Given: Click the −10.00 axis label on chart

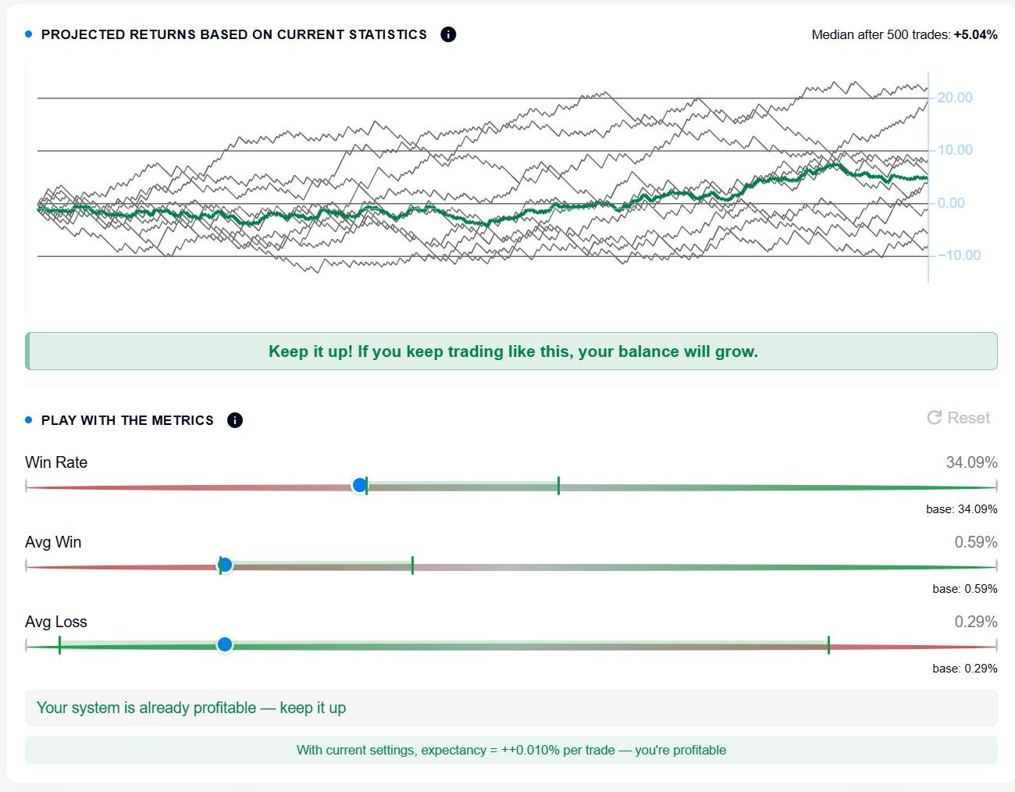Looking at the screenshot, I should [x=959, y=255].
